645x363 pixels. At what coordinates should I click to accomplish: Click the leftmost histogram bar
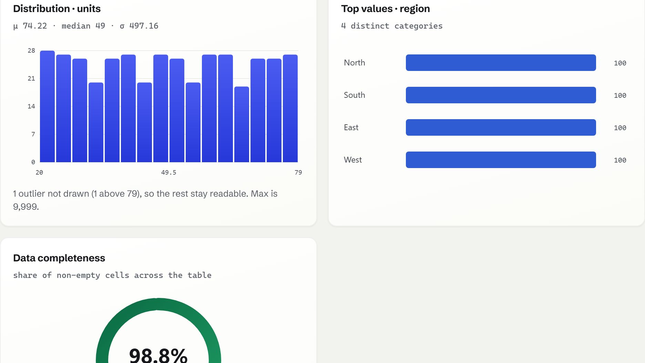(x=47, y=106)
